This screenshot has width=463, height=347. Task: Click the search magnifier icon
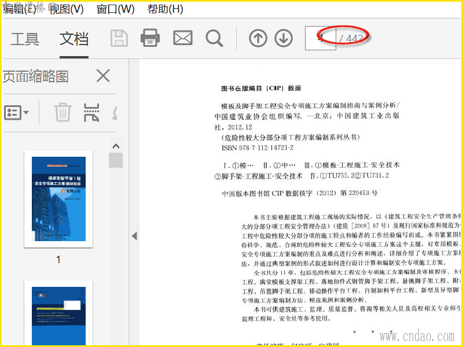click(214, 38)
